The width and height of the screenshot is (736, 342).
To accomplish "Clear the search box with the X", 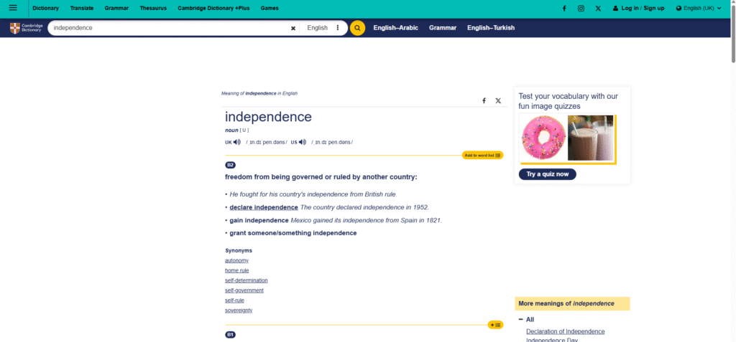I will click(x=293, y=28).
